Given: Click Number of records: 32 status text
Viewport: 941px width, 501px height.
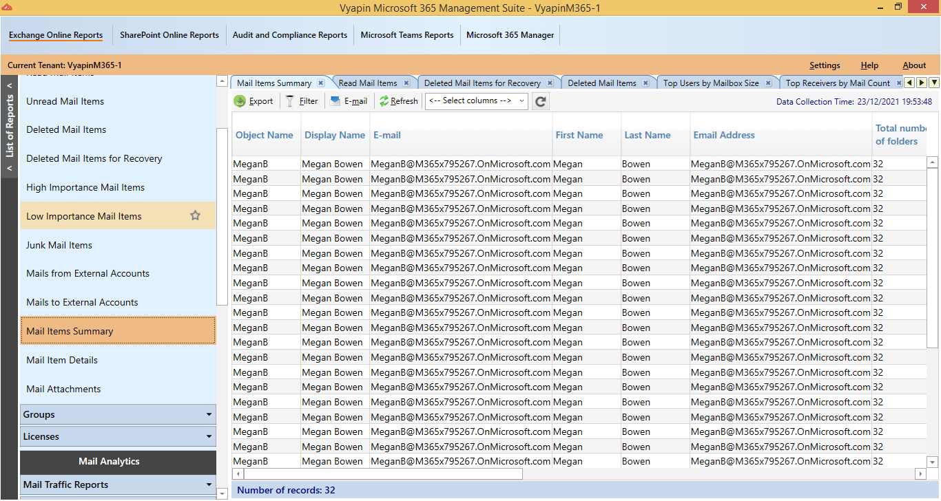Looking at the screenshot, I should click(x=286, y=491).
